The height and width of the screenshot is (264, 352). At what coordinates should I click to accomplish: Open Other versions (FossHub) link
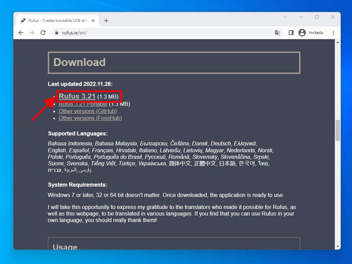coord(90,118)
